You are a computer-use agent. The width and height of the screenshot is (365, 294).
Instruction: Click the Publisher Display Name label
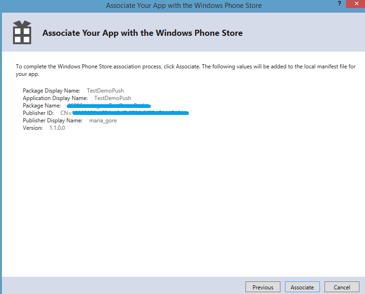coord(53,120)
